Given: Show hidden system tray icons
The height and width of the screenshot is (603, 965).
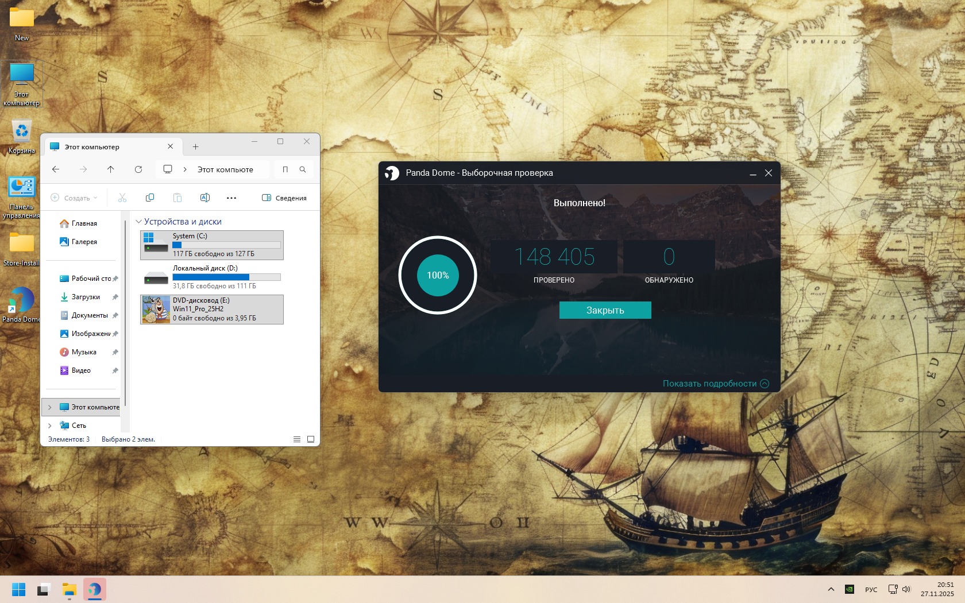Looking at the screenshot, I should 831,589.
